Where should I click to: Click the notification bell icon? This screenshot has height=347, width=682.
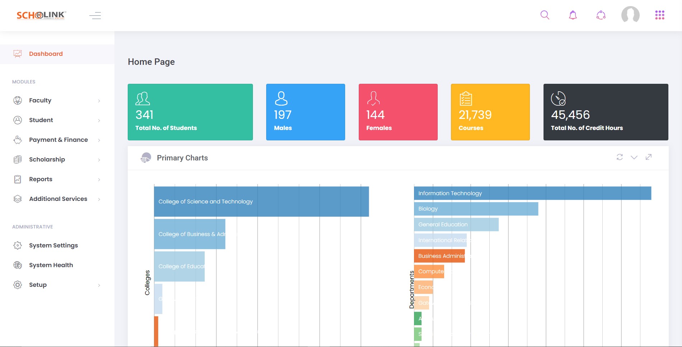point(573,15)
